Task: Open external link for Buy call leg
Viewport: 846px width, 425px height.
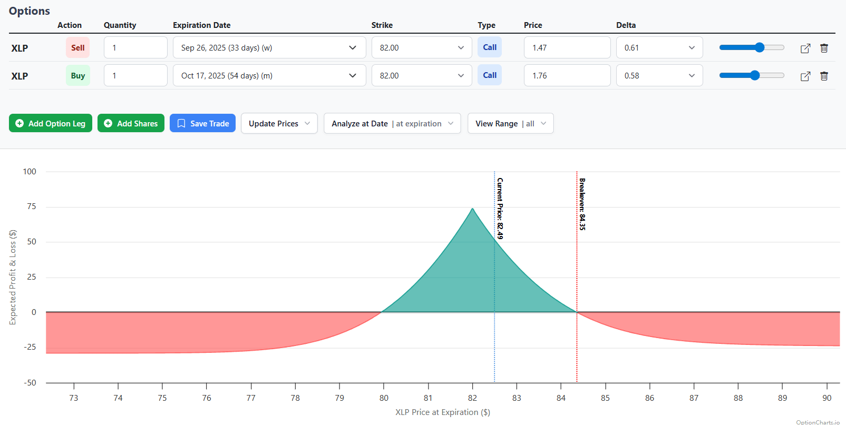Action: click(x=805, y=76)
